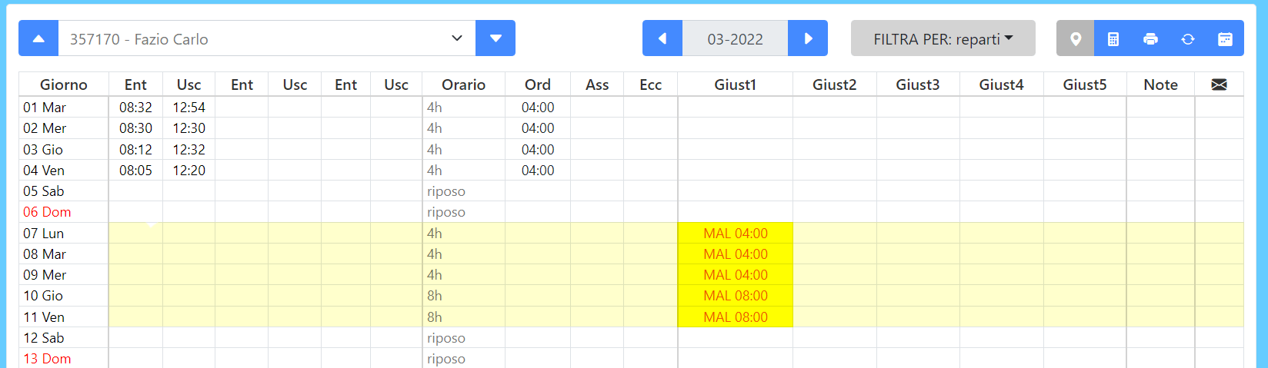Select the Giust1 column header

coord(735,85)
